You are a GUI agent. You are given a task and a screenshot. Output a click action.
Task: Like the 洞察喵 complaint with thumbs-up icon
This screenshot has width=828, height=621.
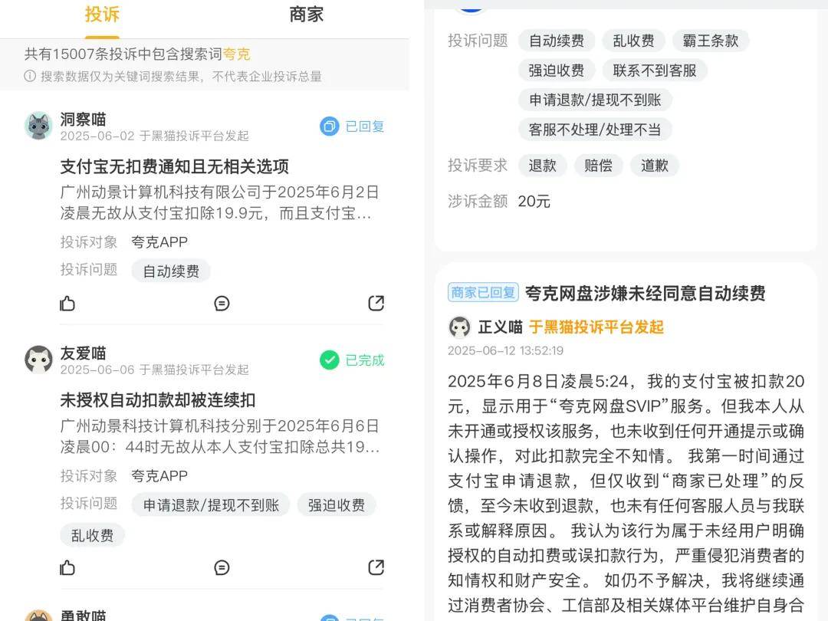(67, 303)
